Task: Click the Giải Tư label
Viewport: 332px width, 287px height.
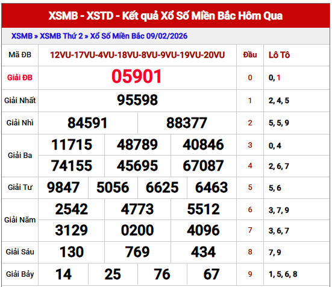Action: pos(20,188)
